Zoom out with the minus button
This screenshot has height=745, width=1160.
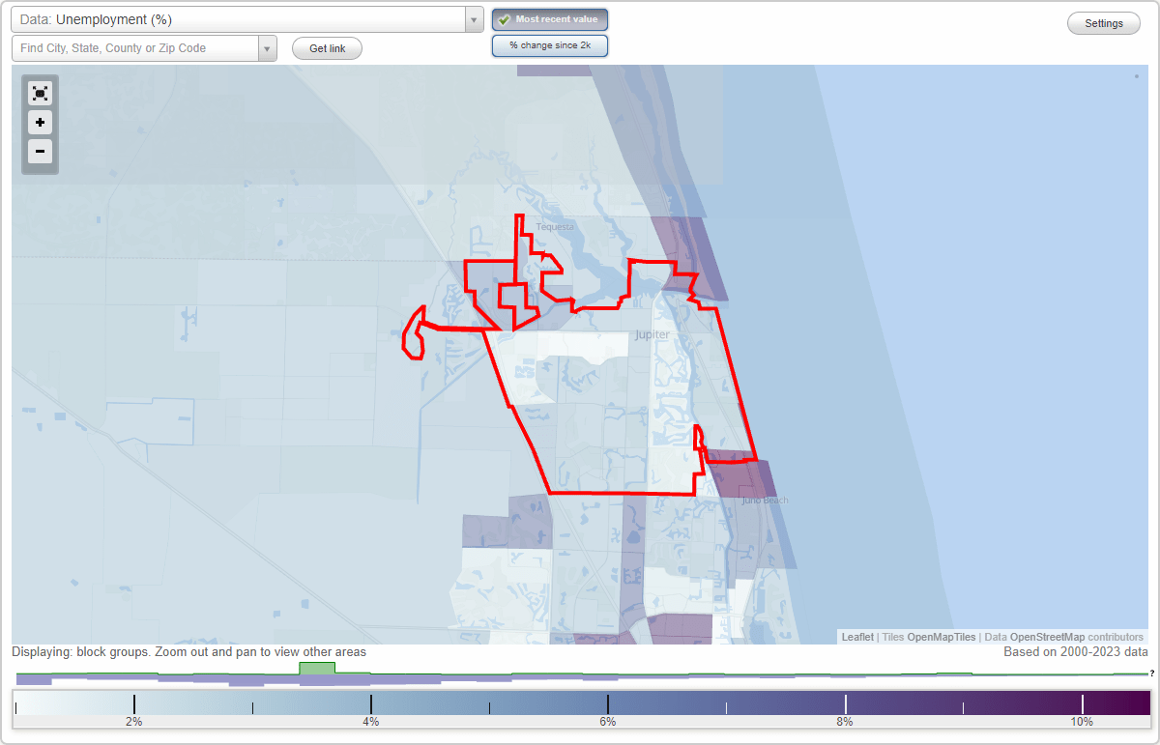point(40,152)
